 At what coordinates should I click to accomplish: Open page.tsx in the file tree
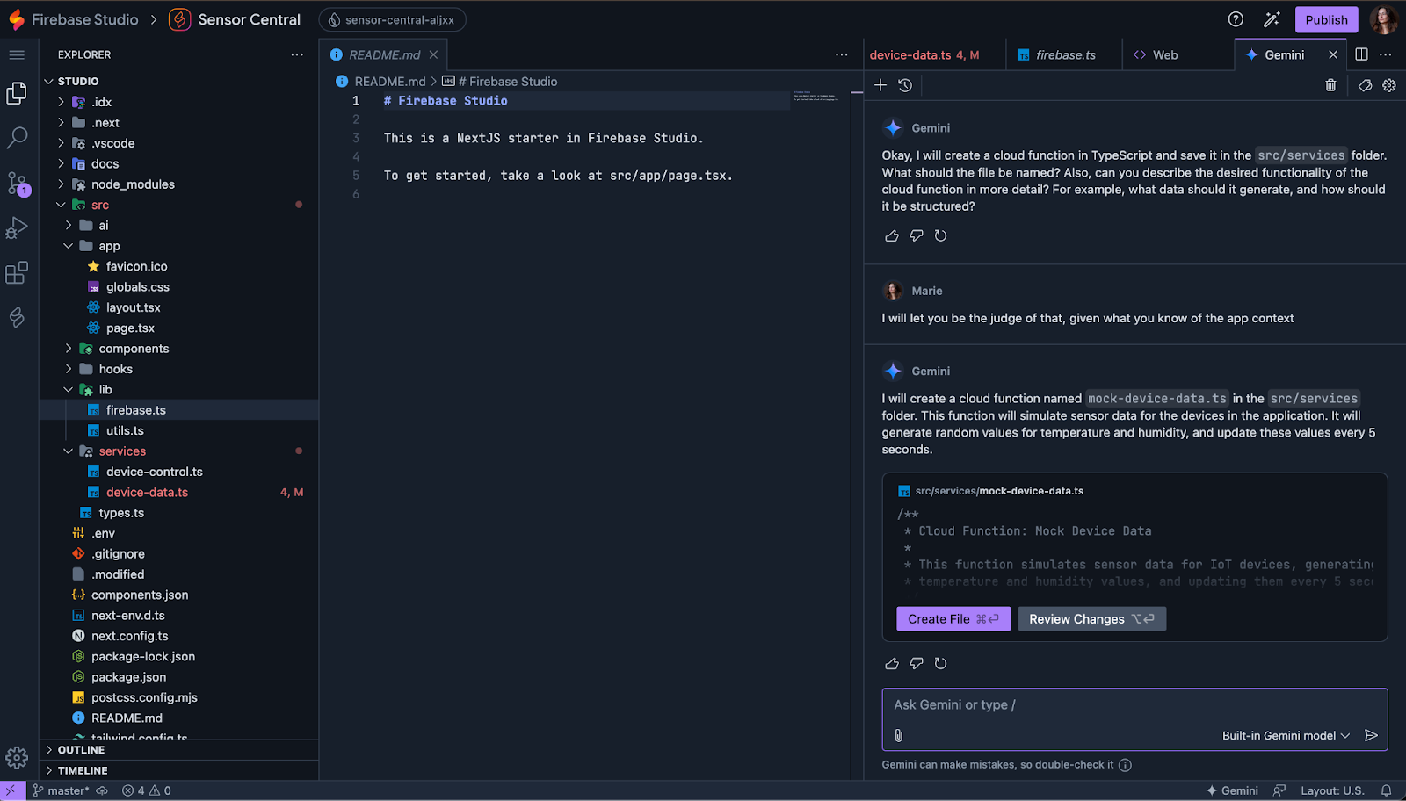[x=130, y=328]
